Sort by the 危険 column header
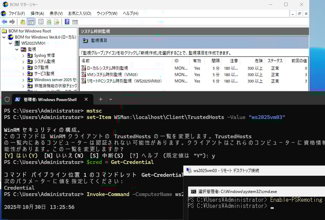Screen dimensions: 325x220 tap(252, 61)
